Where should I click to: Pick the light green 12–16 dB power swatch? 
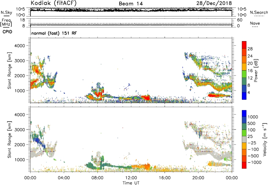click(244, 74)
